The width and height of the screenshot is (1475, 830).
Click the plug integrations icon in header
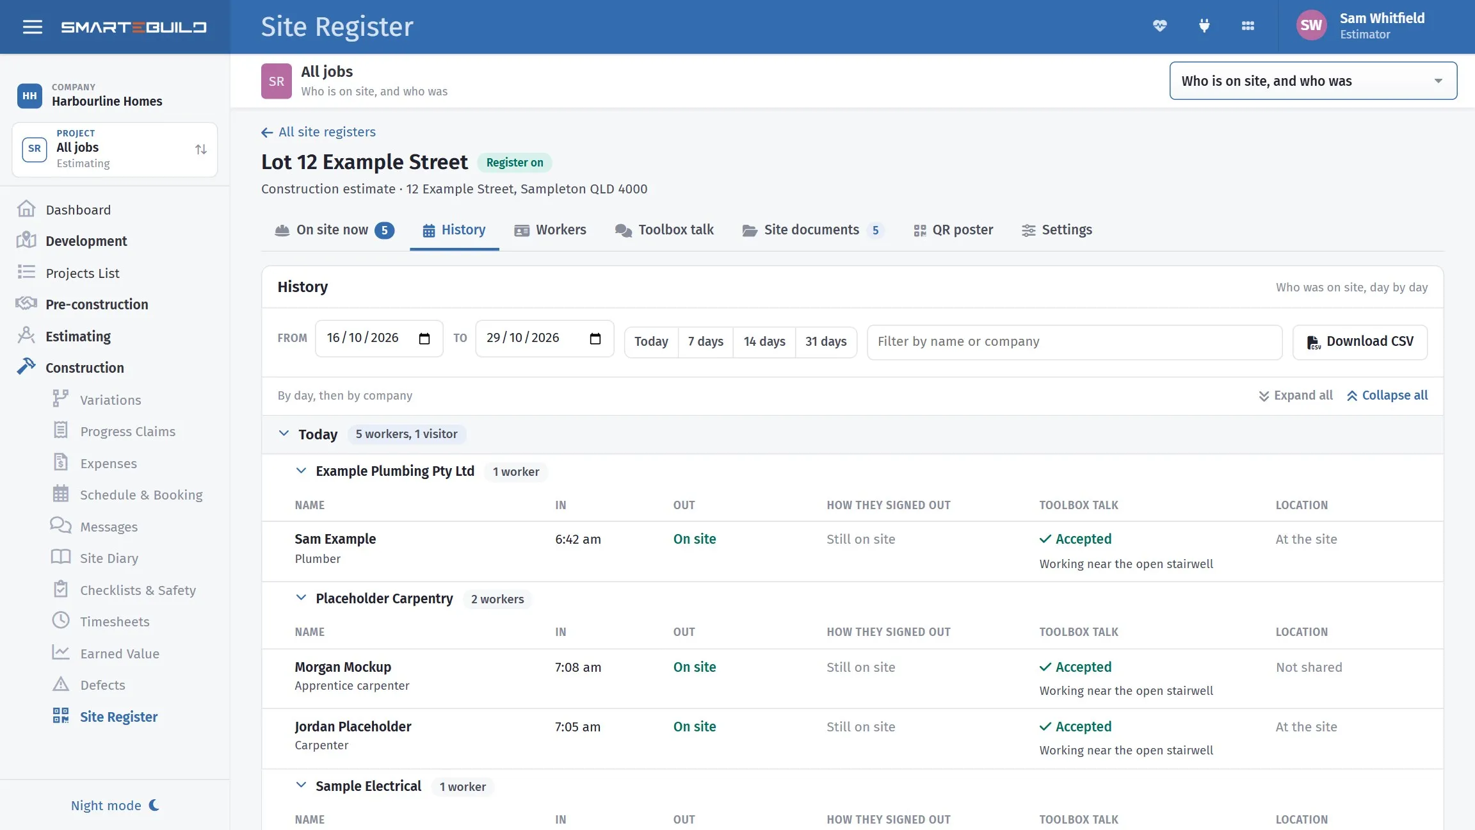click(x=1204, y=26)
